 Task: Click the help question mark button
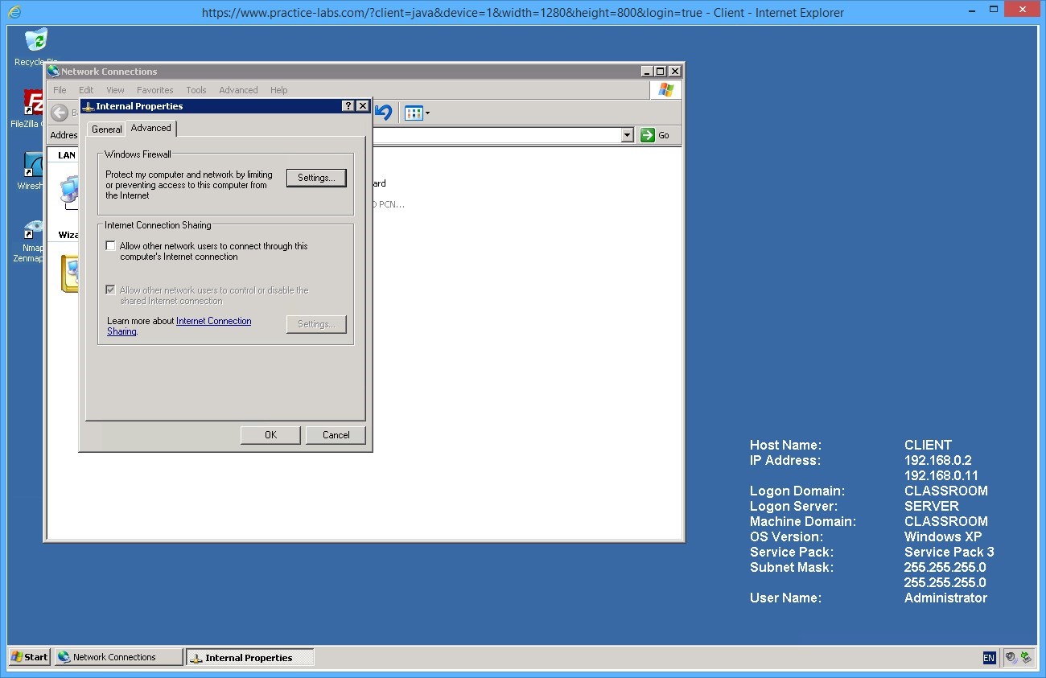348,106
